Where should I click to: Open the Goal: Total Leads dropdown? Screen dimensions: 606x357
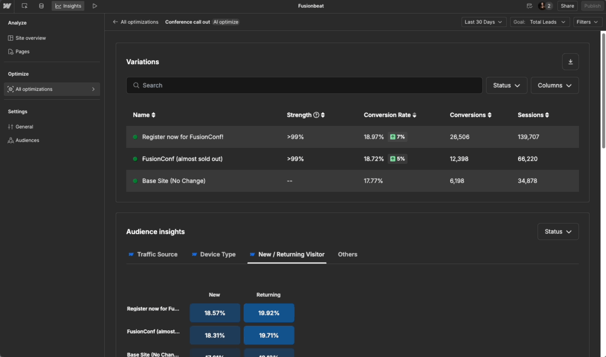coord(540,22)
